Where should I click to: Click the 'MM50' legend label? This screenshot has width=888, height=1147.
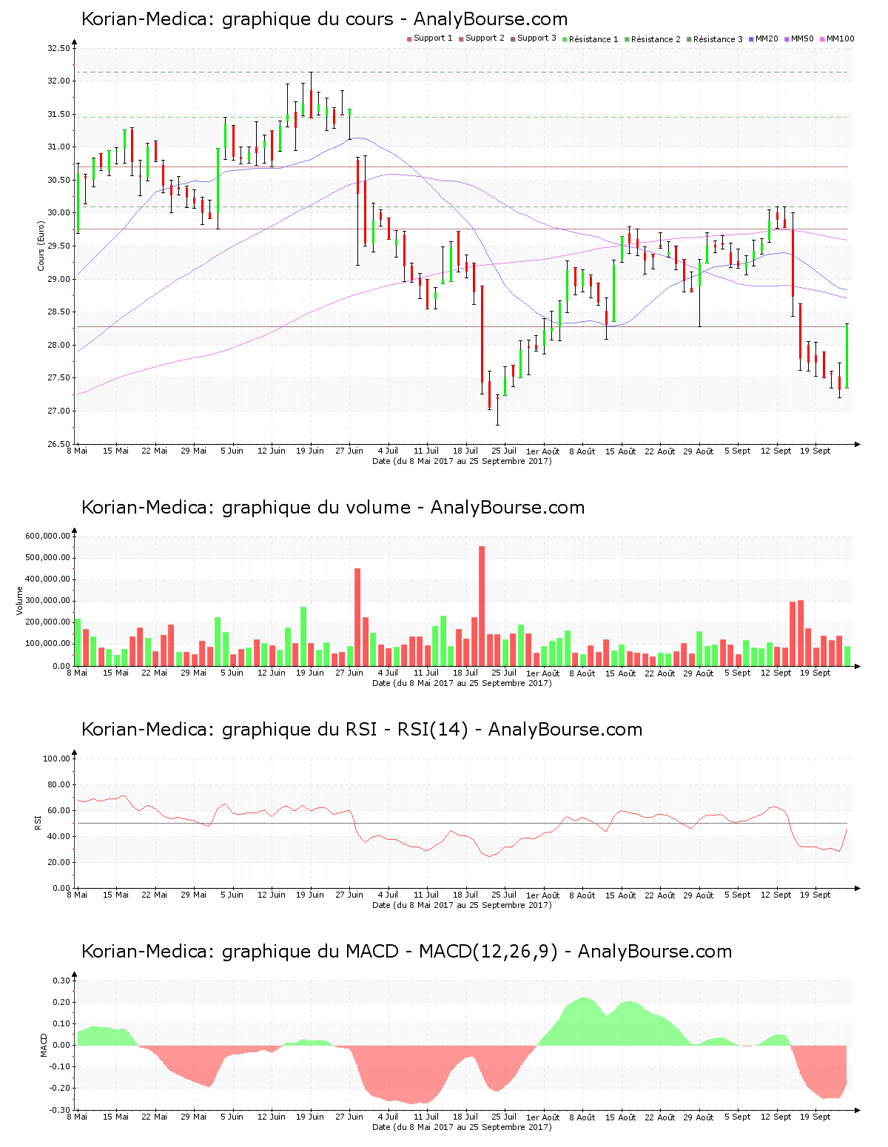tap(802, 38)
